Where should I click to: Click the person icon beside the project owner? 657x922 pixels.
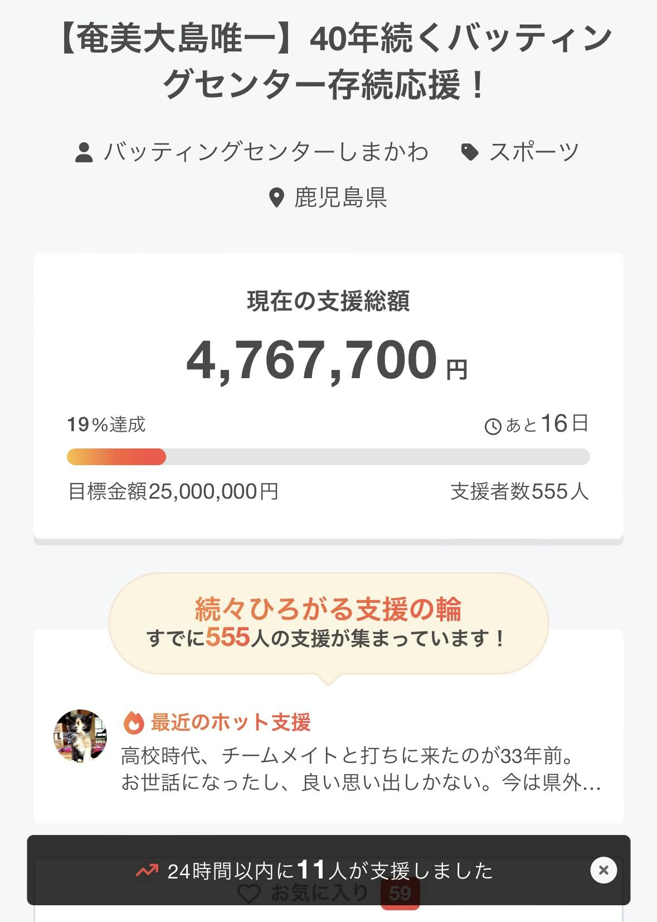(x=84, y=152)
